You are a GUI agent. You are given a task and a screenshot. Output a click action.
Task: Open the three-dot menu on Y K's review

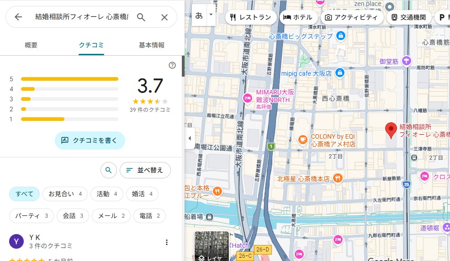(167, 242)
